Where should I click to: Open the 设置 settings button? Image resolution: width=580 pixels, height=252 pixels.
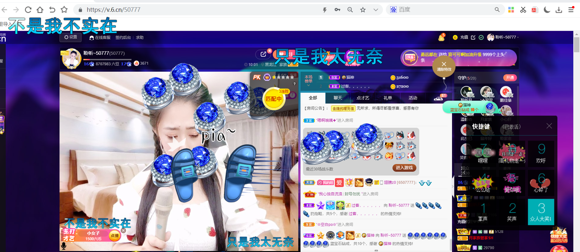[x=70, y=37]
